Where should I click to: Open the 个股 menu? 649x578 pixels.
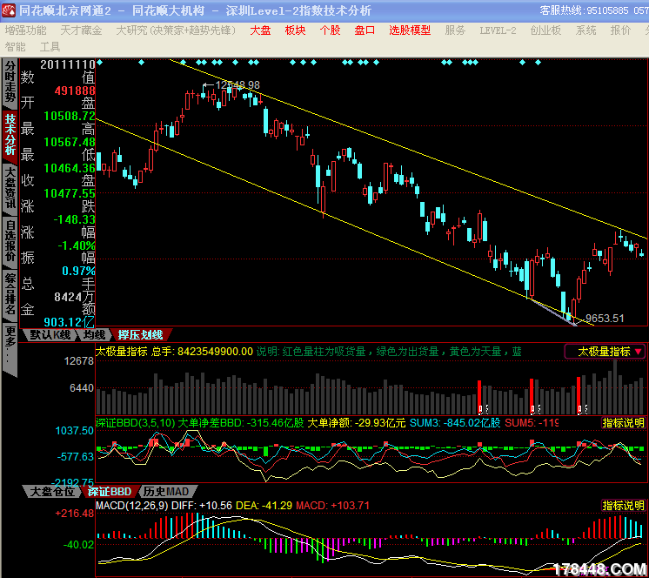click(330, 30)
